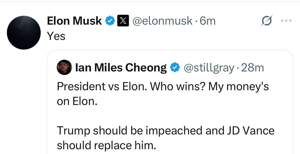
Task: Click the 6m timestamp on Elon's post
Action: coord(208,21)
